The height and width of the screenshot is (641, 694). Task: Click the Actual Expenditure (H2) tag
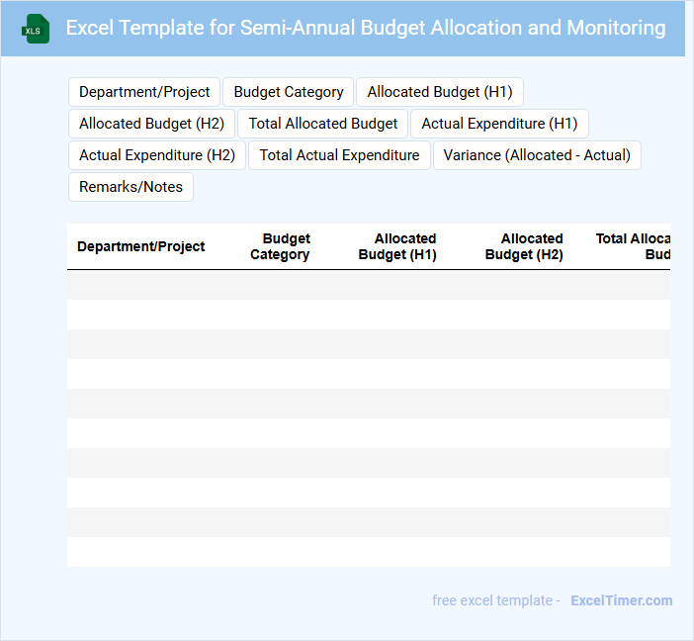point(157,155)
